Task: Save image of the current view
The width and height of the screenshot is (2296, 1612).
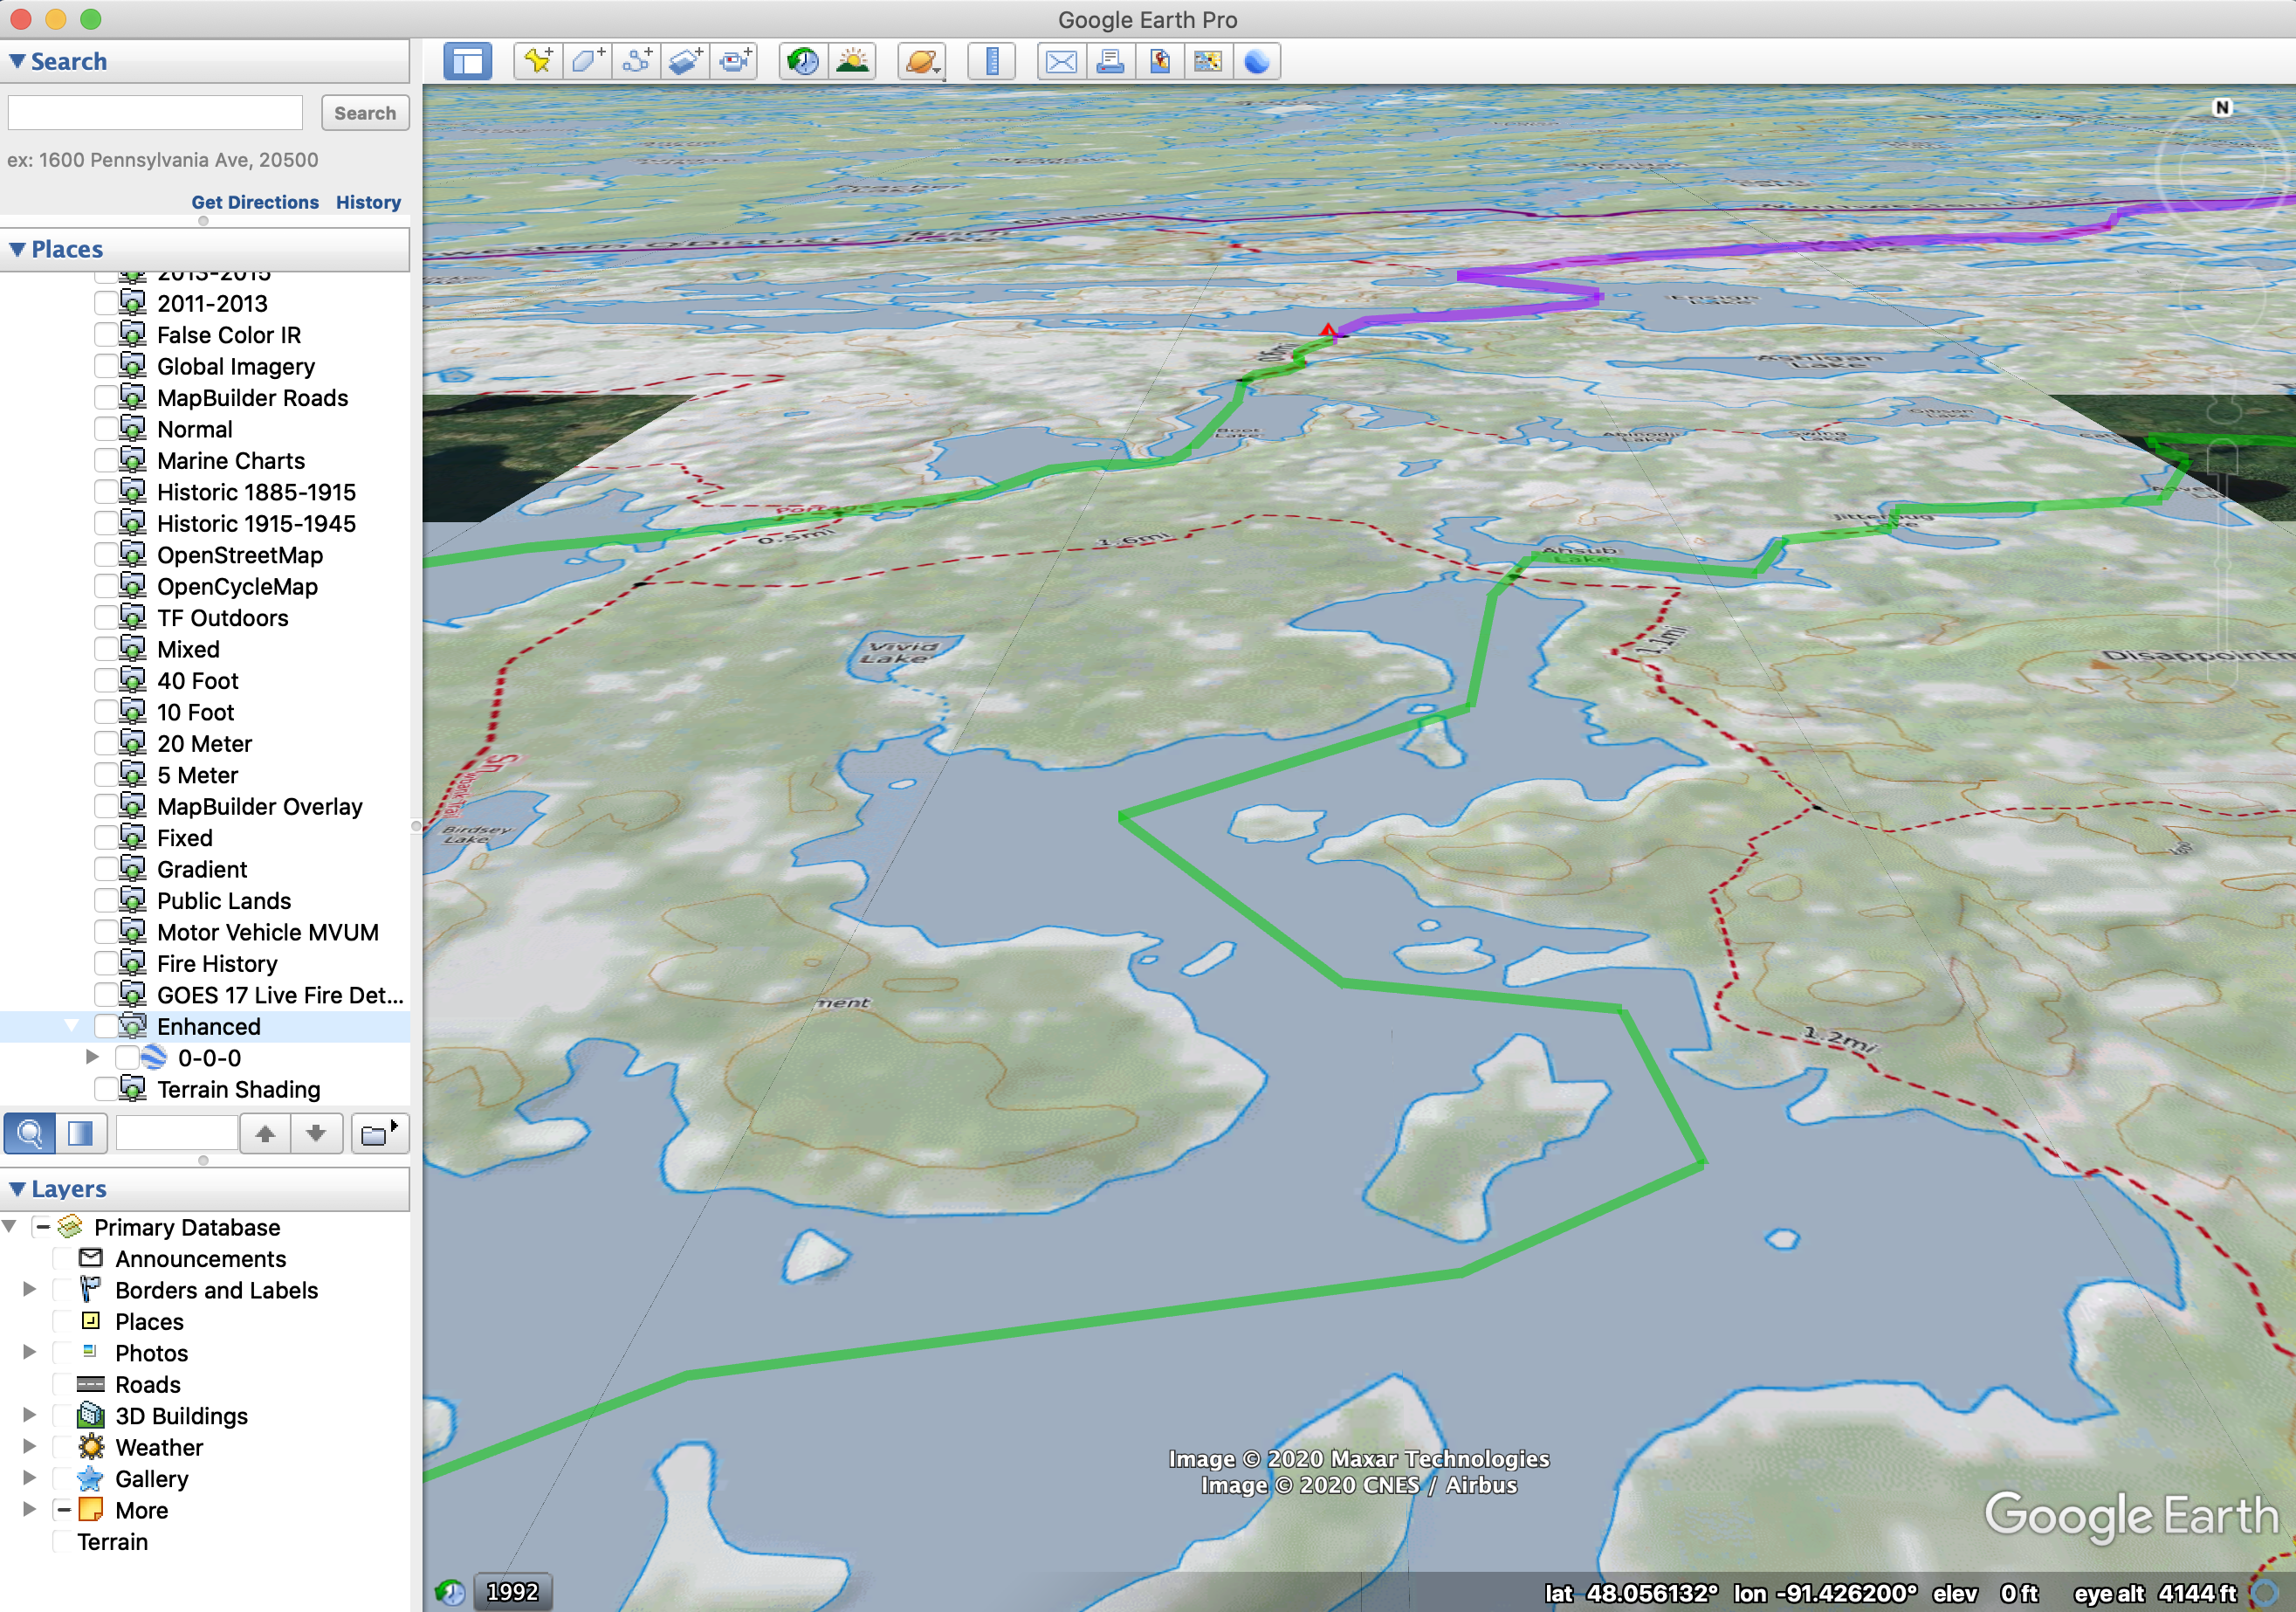Action: pyautogui.click(x=1159, y=62)
